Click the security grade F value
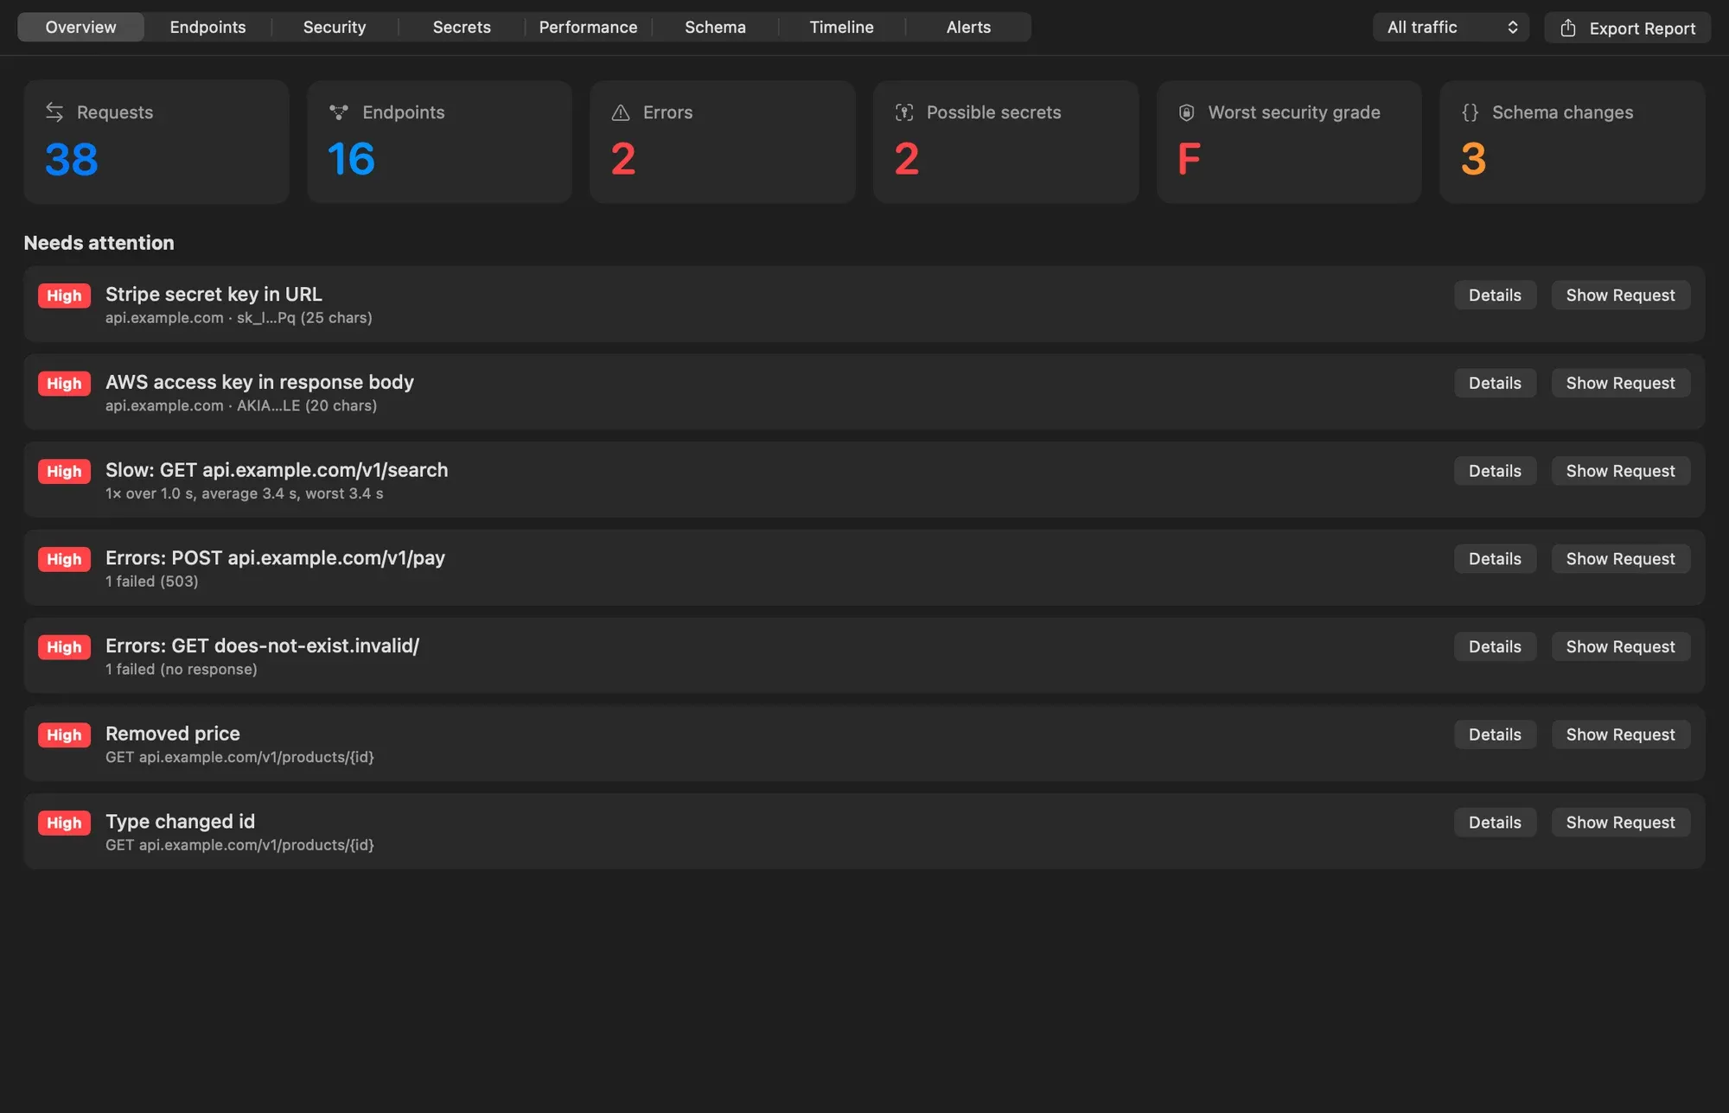This screenshot has height=1113, width=1729. tap(1189, 159)
